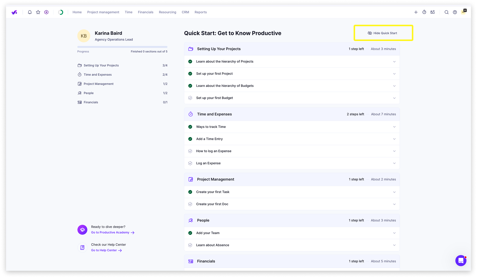
Task: Click checkmark beside Learn about the hierarchy of Projects
Action: [x=190, y=62]
